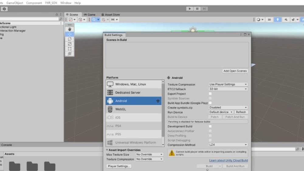The image size is (304, 171).
Task: Open the scene draw mode sphere dropdown
Action: pyautogui.click(x=260, y=19)
